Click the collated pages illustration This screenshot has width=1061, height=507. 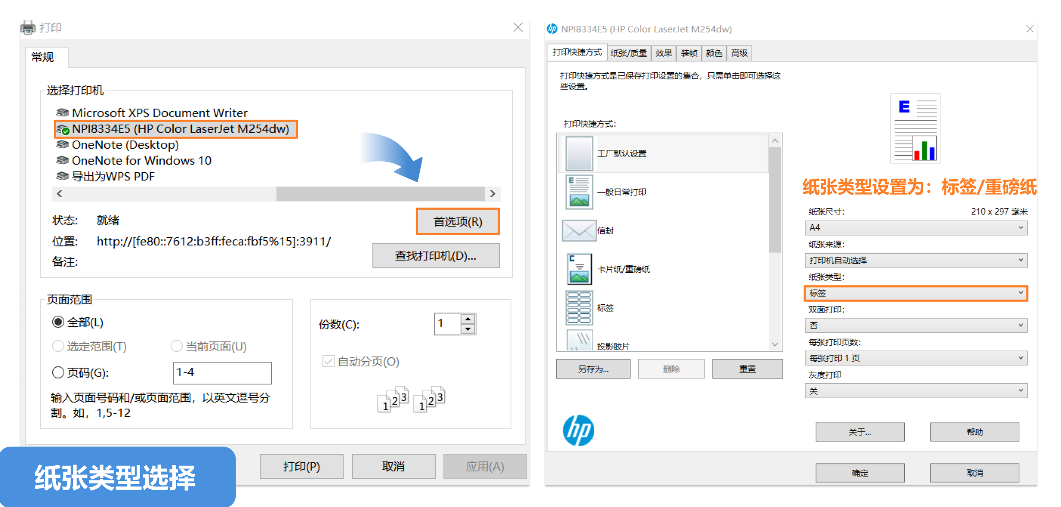tap(411, 399)
